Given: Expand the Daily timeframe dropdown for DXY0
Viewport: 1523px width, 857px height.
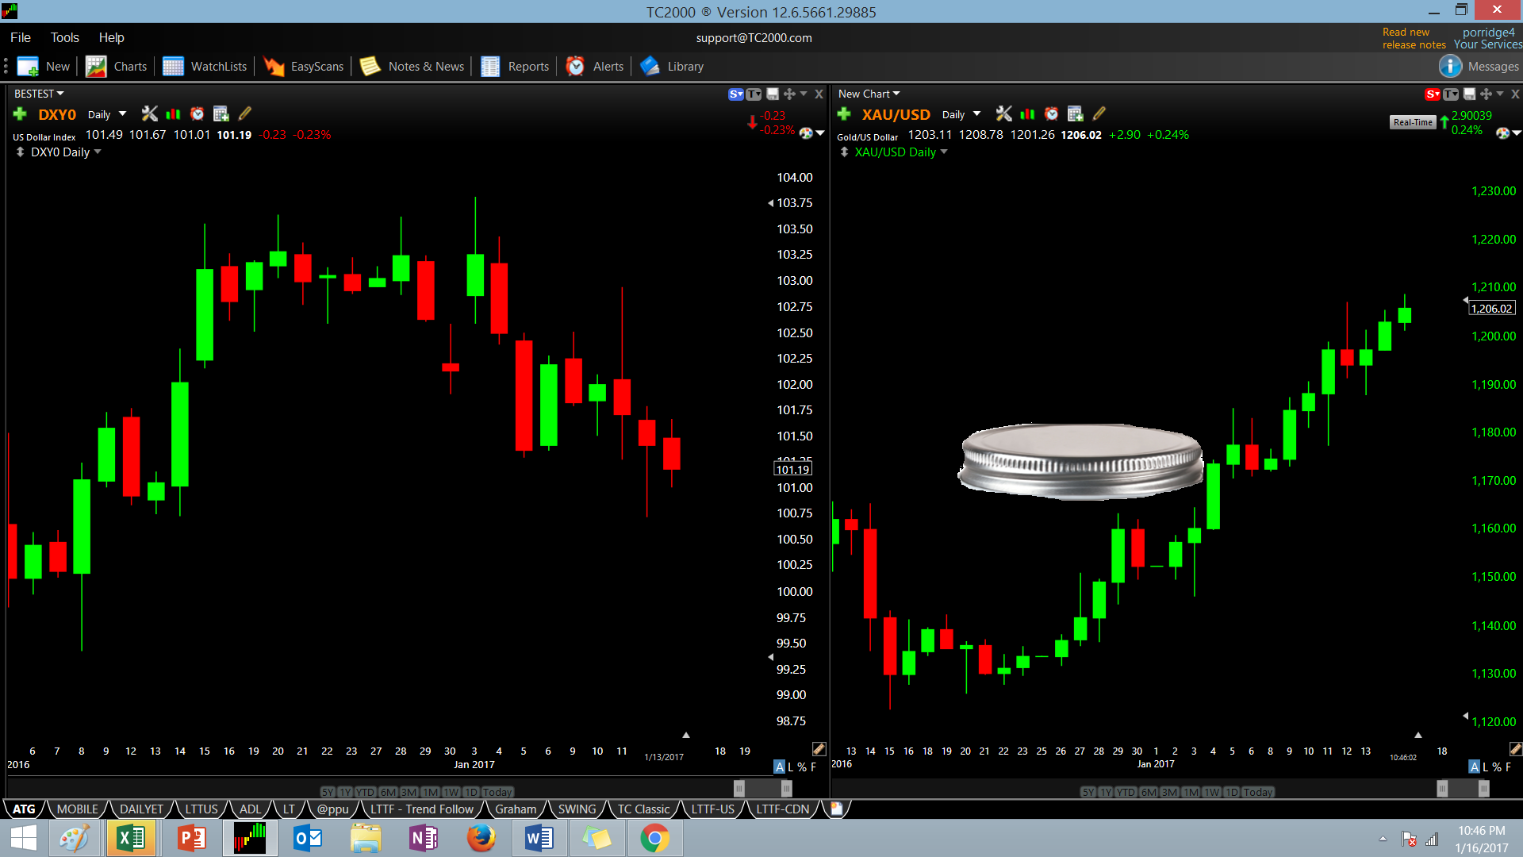Looking at the screenshot, I should pyautogui.click(x=122, y=114).
